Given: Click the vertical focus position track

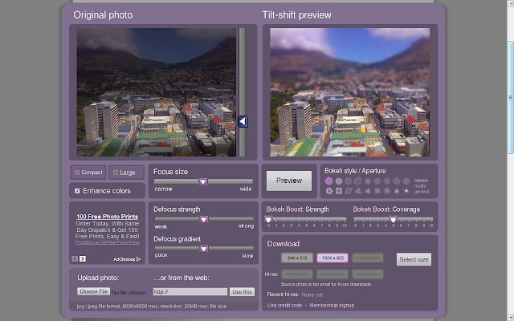Looking at the screenshot, I should [x=243, y=92].
